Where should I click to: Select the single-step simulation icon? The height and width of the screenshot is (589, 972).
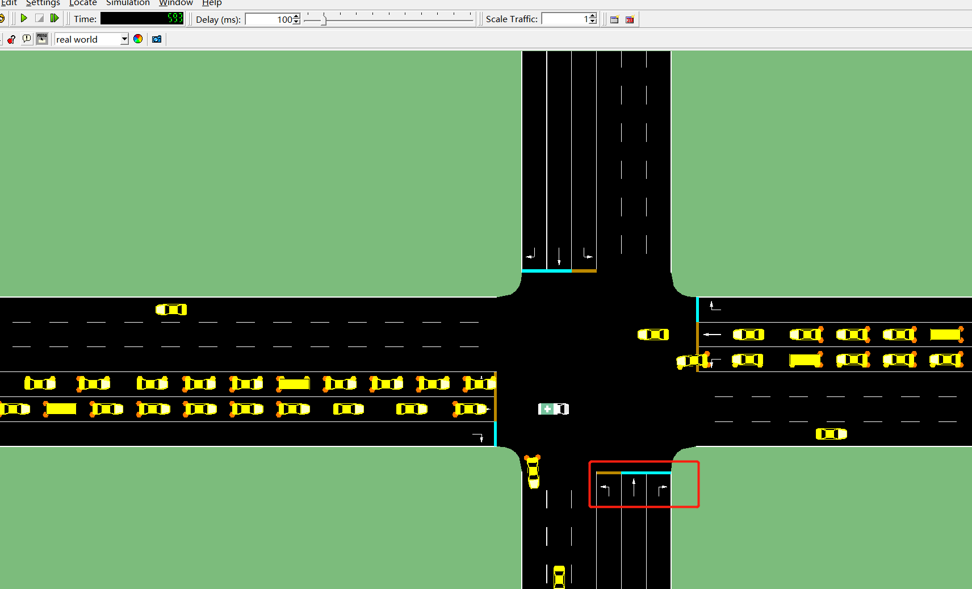click(55, 18)
